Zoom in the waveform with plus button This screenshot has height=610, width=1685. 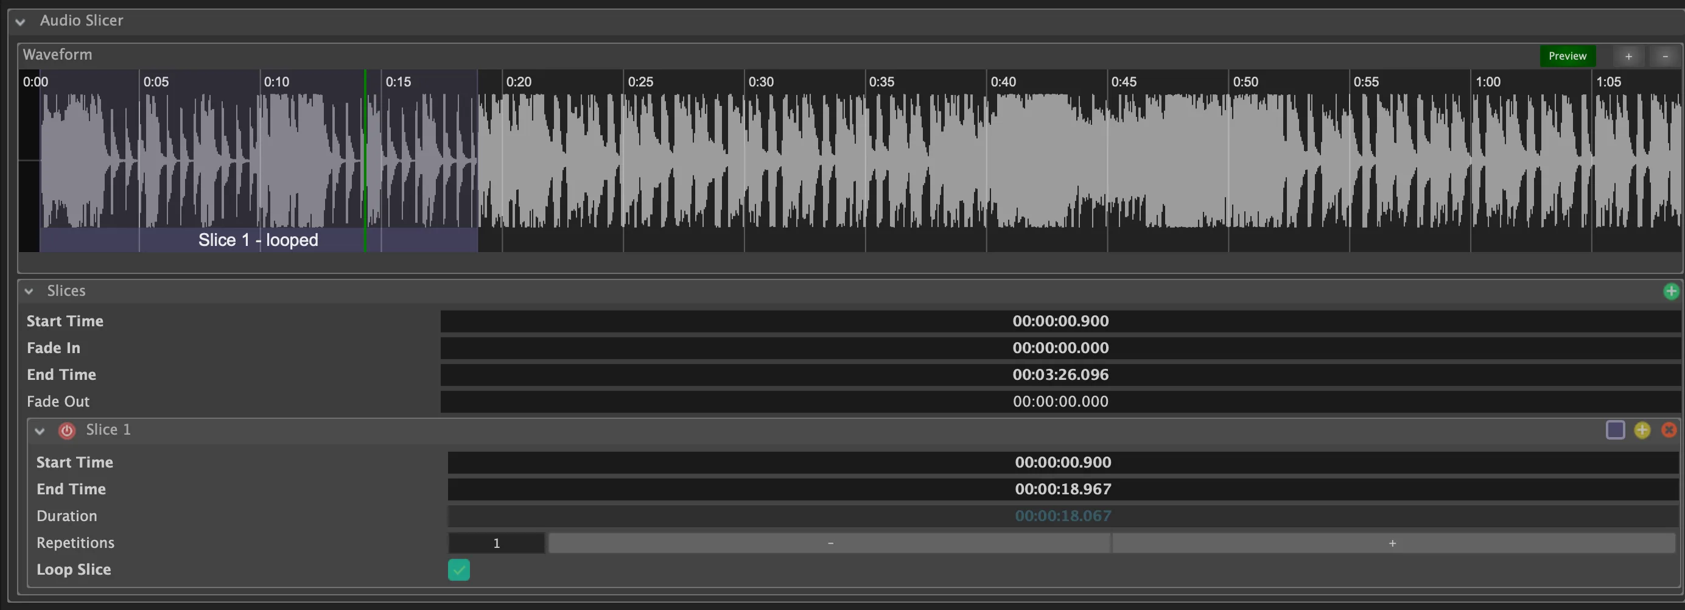[1628, 56]
